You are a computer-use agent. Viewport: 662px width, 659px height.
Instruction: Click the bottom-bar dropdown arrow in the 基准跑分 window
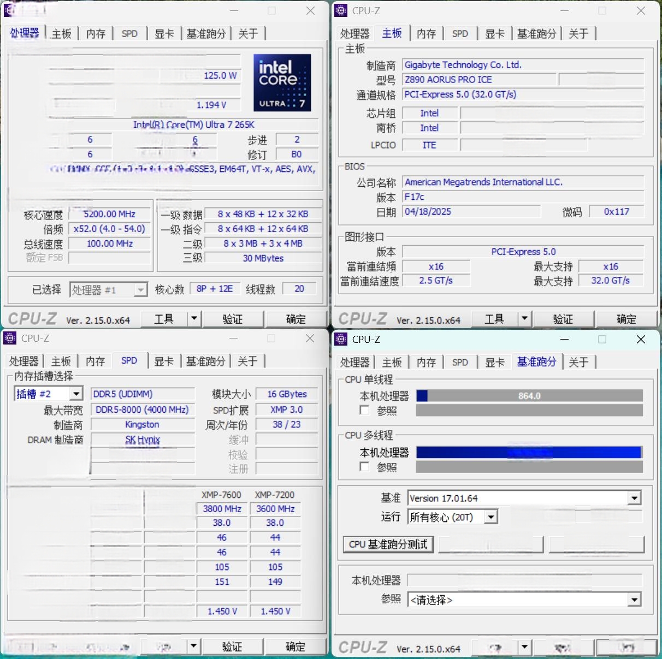pyautogui.click(x=524, y=648)
